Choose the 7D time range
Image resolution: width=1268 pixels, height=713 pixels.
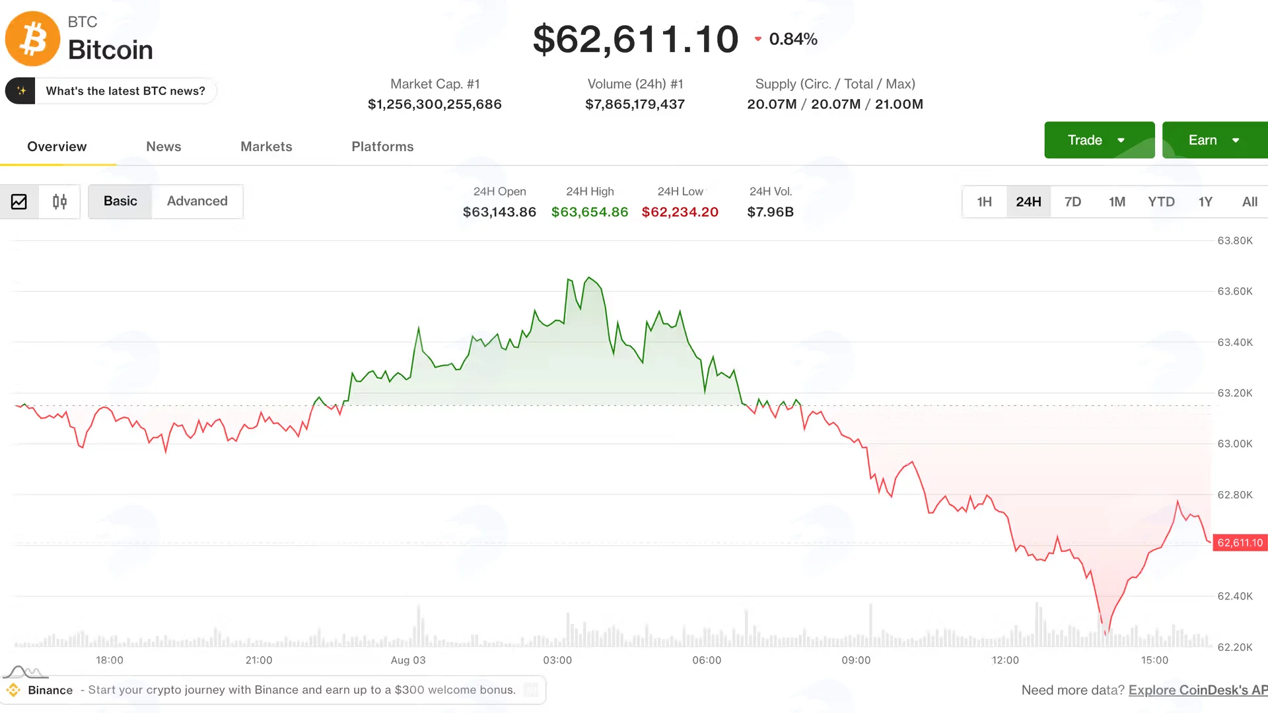tap(1073, 202)
